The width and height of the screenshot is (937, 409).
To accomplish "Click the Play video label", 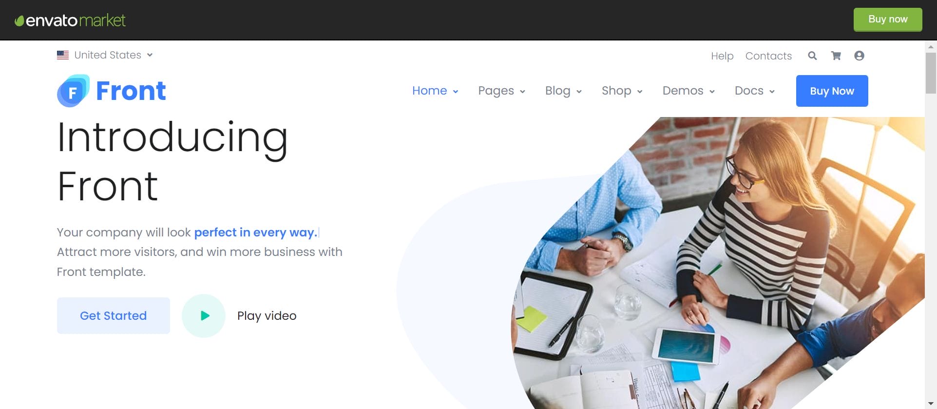I will point(267,316).
